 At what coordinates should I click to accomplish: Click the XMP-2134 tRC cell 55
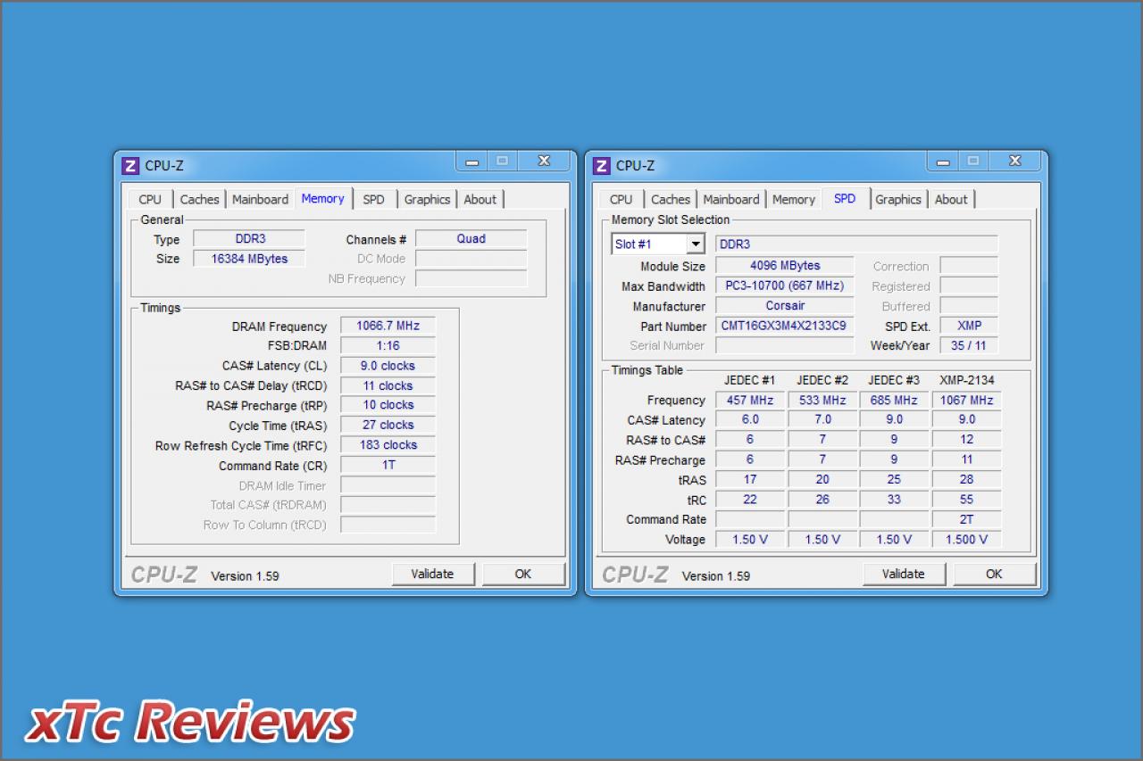(x=966, y=500)
